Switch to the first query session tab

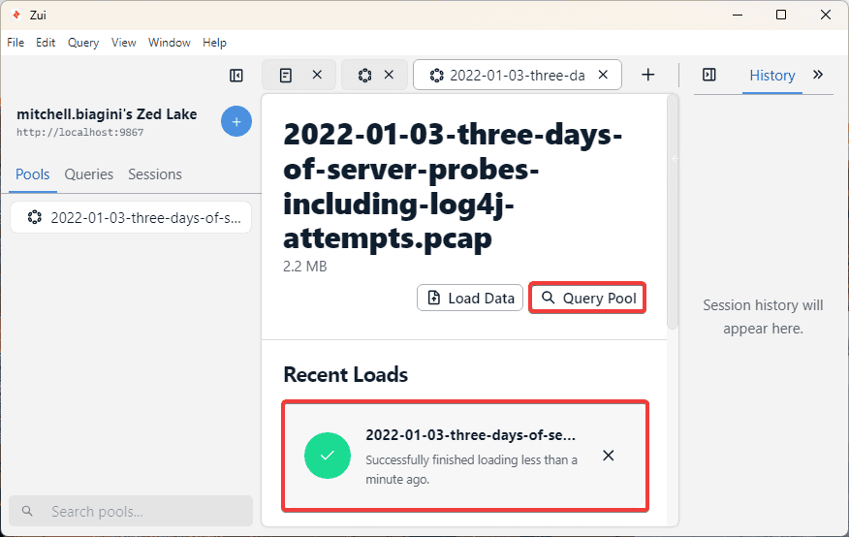click(x=286, y=76)
